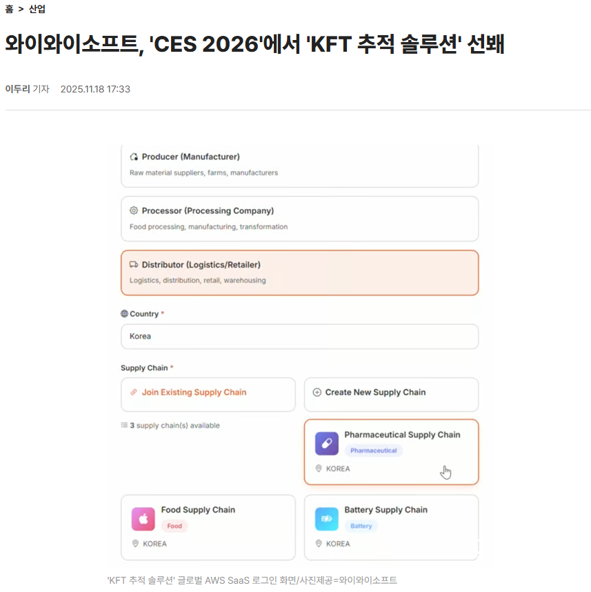Click reporter name 이두리
This screenshot has width=591, height=592.
tap(17, 89)
